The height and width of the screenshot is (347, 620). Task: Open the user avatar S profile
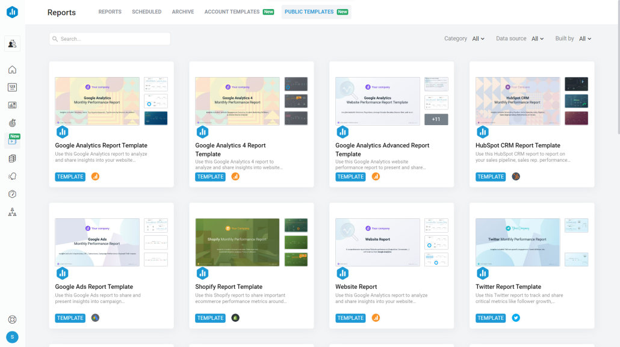[x=12, y=337]
